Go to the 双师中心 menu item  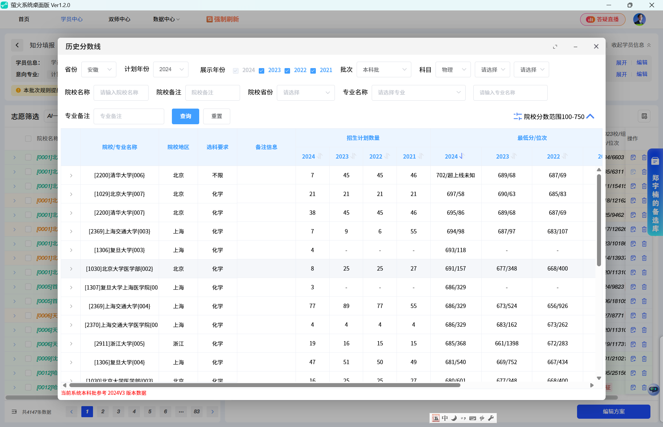click(119, 19)
